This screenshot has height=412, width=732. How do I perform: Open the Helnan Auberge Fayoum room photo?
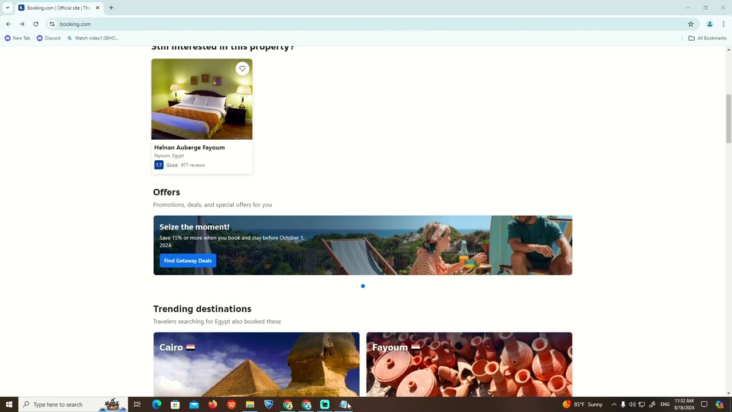(x=202, y=99)
